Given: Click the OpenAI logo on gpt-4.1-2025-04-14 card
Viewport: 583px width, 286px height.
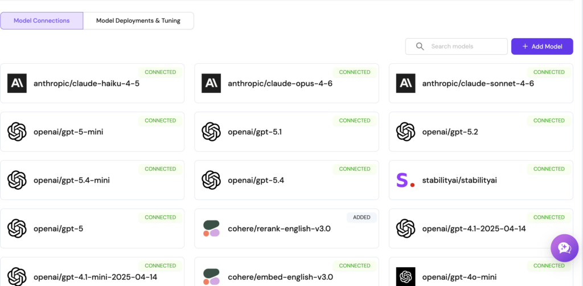Looking at the screenshot, I should click(405, 228).
